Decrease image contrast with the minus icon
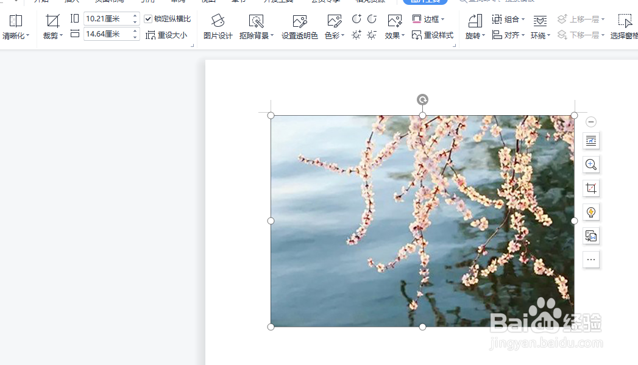The image size is (638, 365). tap(372, 19)
